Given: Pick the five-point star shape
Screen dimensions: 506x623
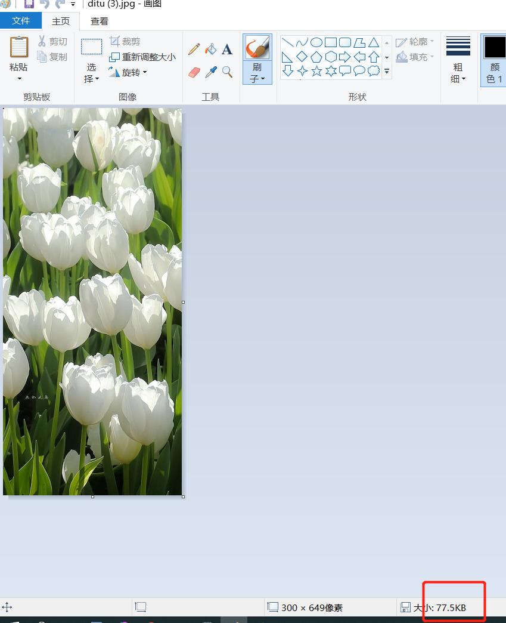Looking at the screenshot, I should [316, 72].
